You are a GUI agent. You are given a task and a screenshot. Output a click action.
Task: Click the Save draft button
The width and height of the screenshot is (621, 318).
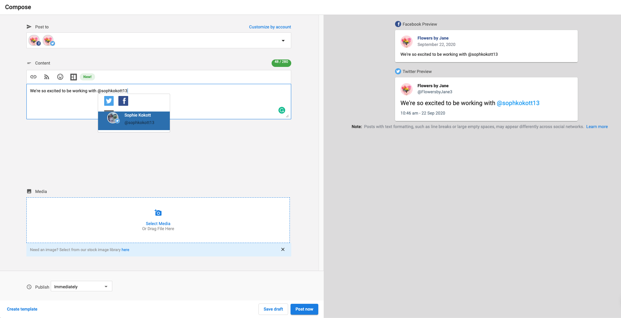(273, 309)
